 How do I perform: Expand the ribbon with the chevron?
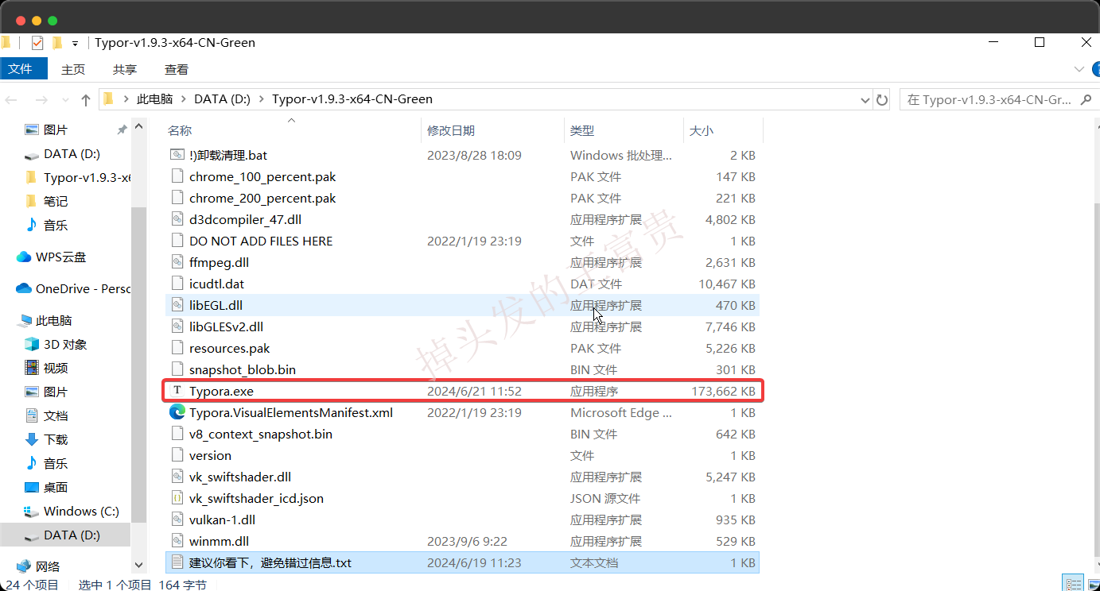1079,70
